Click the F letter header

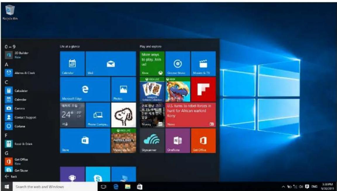pos(6,135)
